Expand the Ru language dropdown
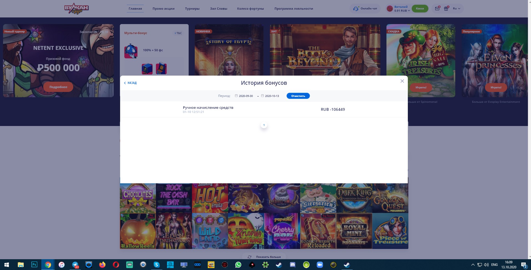 (456, 9)
